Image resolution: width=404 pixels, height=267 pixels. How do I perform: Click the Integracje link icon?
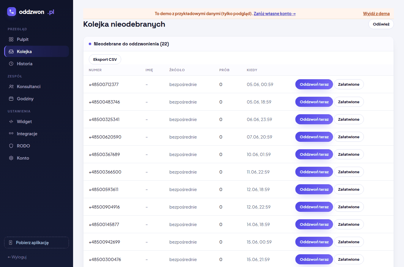point(11,133)
